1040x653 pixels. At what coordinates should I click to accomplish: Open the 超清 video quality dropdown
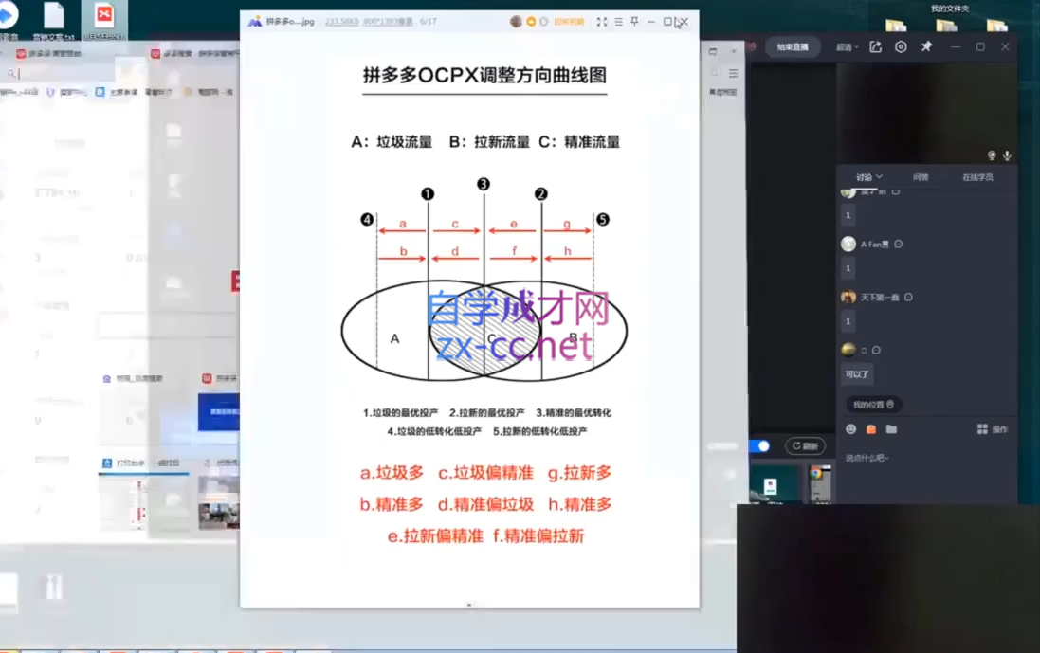847,47
